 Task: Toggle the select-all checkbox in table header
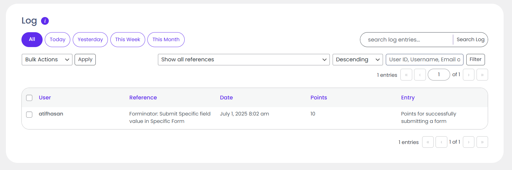click(x=29, y=98)
